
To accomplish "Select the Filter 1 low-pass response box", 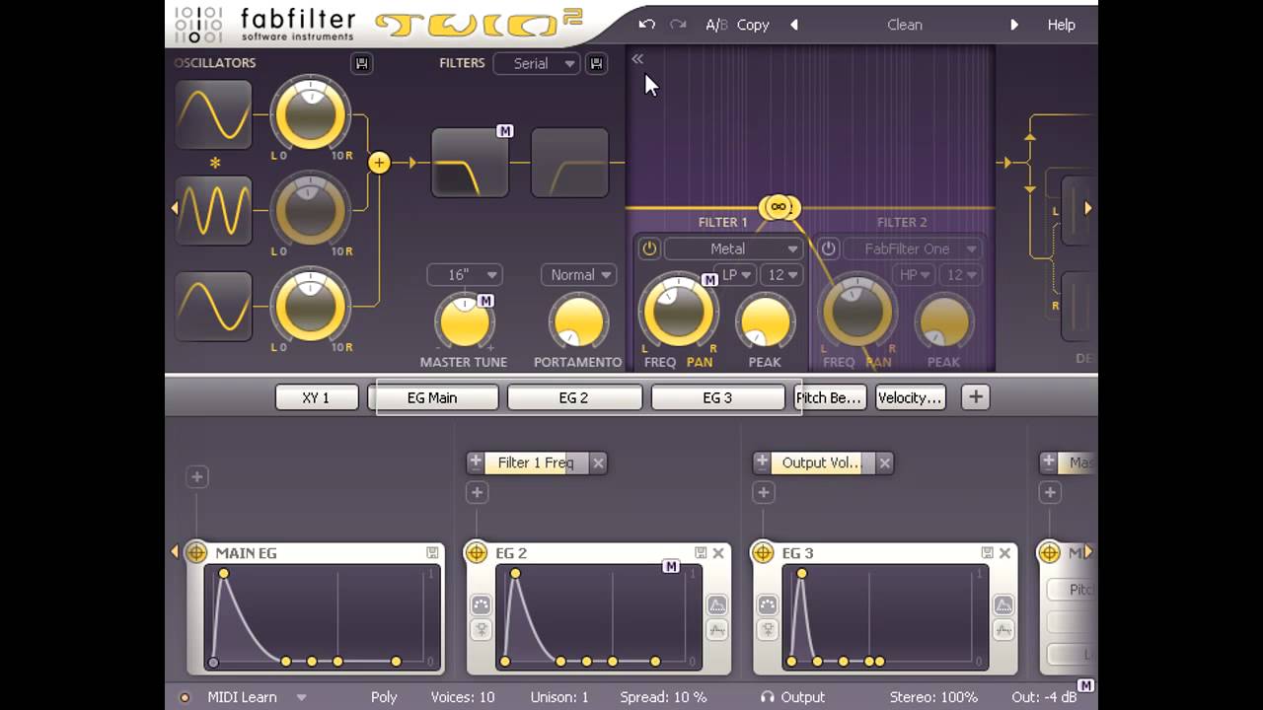I will [x=470, y=162].
